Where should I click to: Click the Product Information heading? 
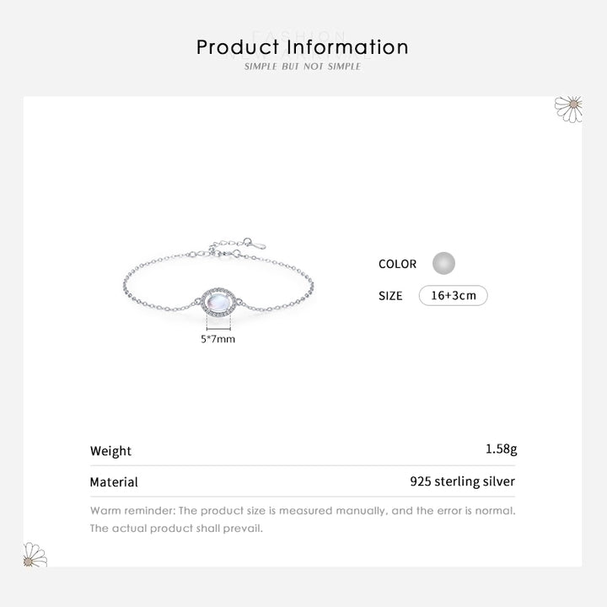(x=303, y=47)
